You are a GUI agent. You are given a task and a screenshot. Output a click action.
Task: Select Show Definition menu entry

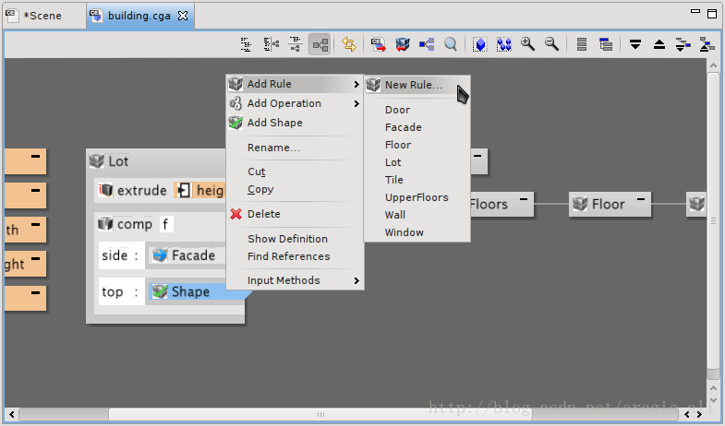point(294,239)
